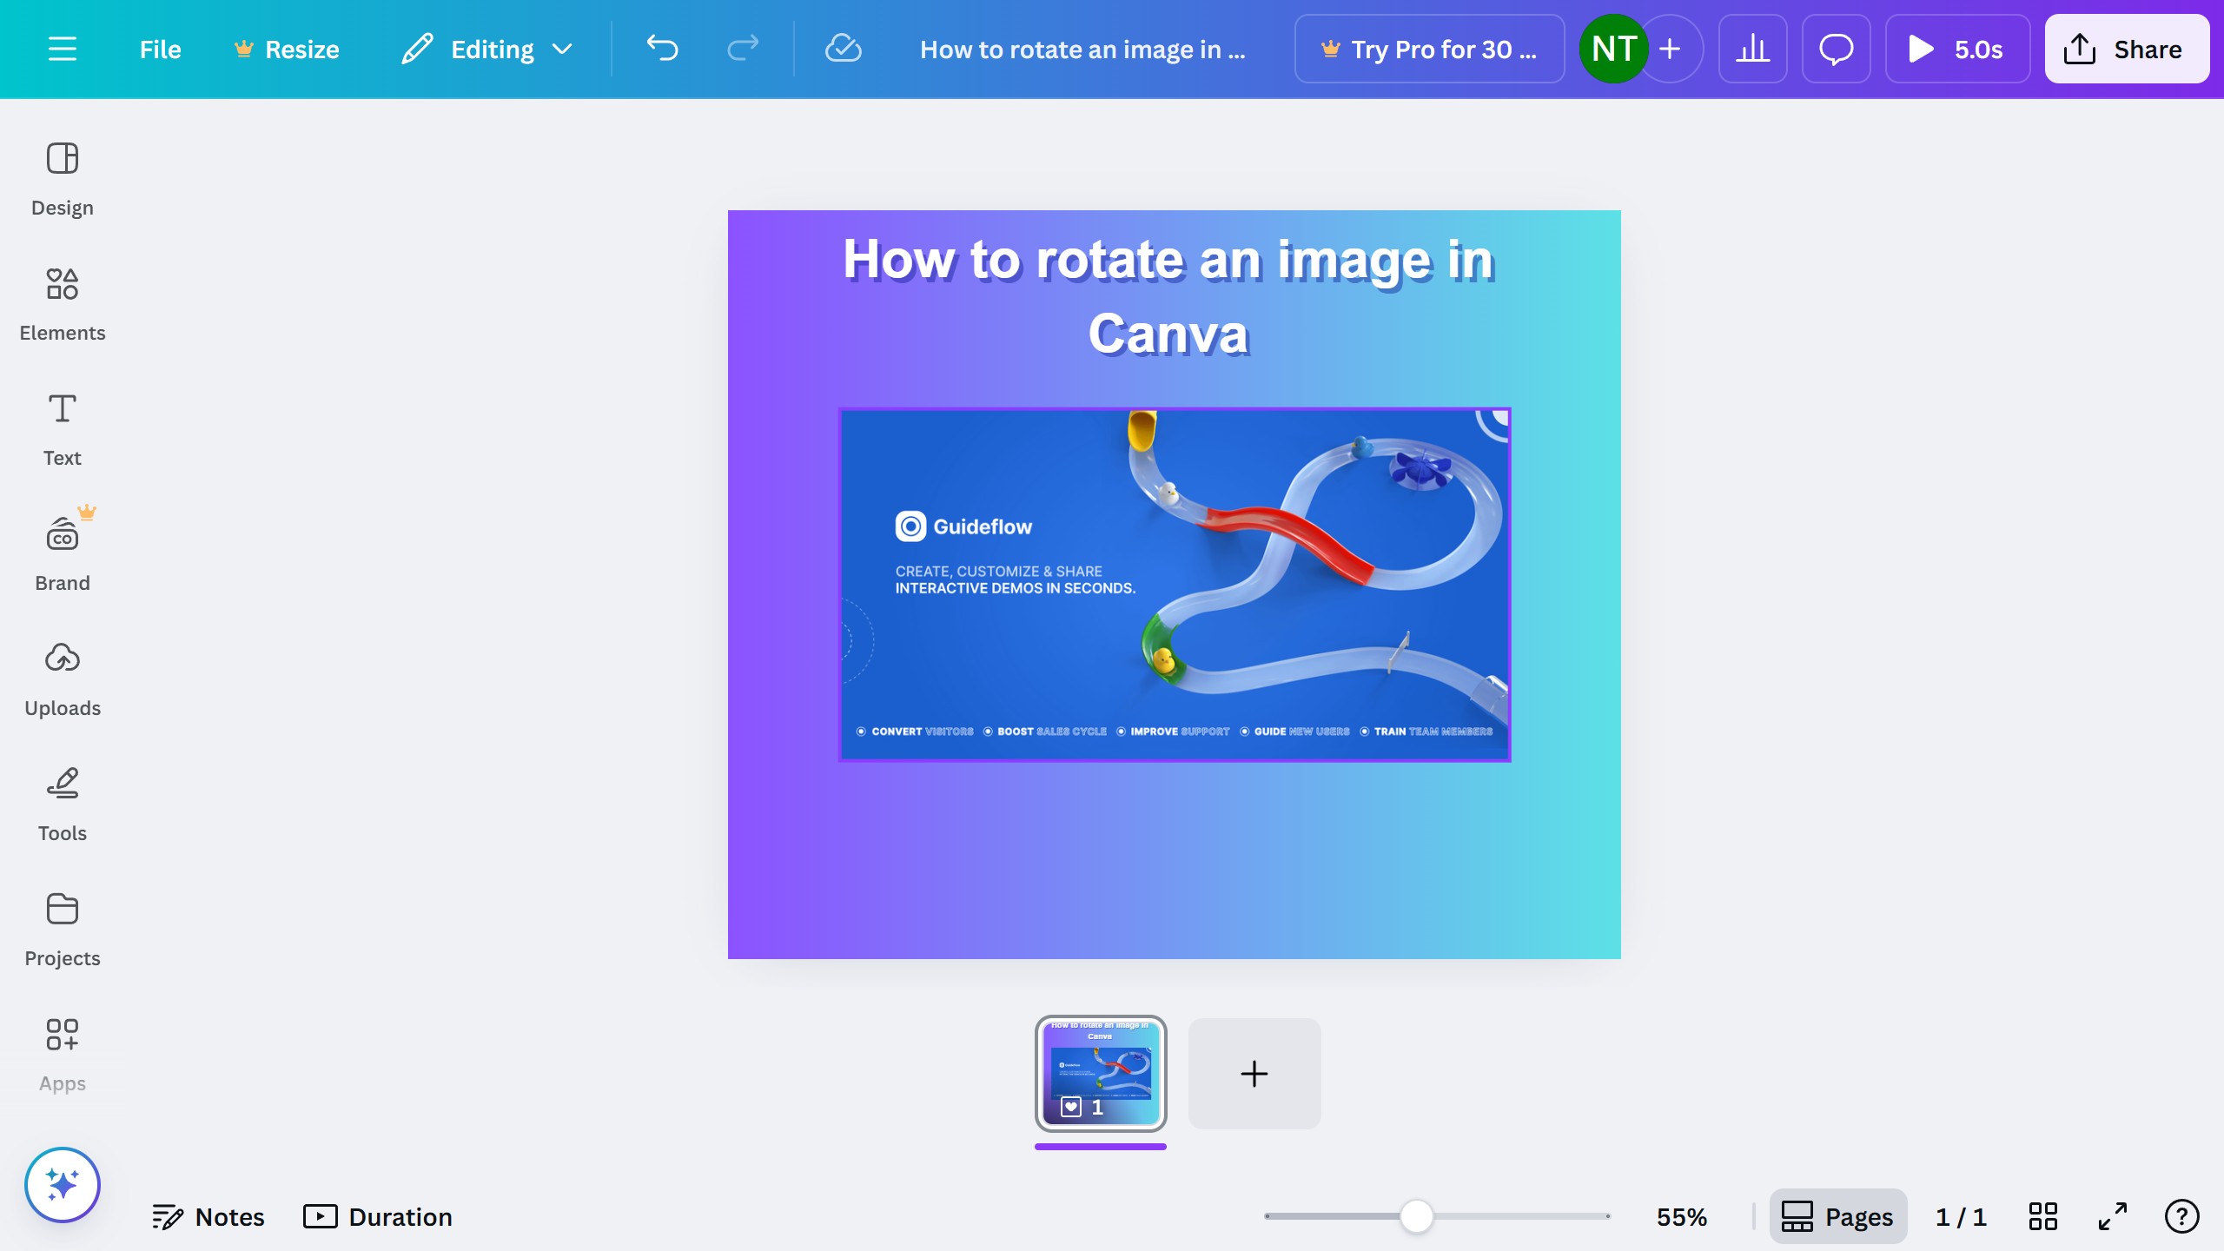Open the Resize options

pos(287,50)
